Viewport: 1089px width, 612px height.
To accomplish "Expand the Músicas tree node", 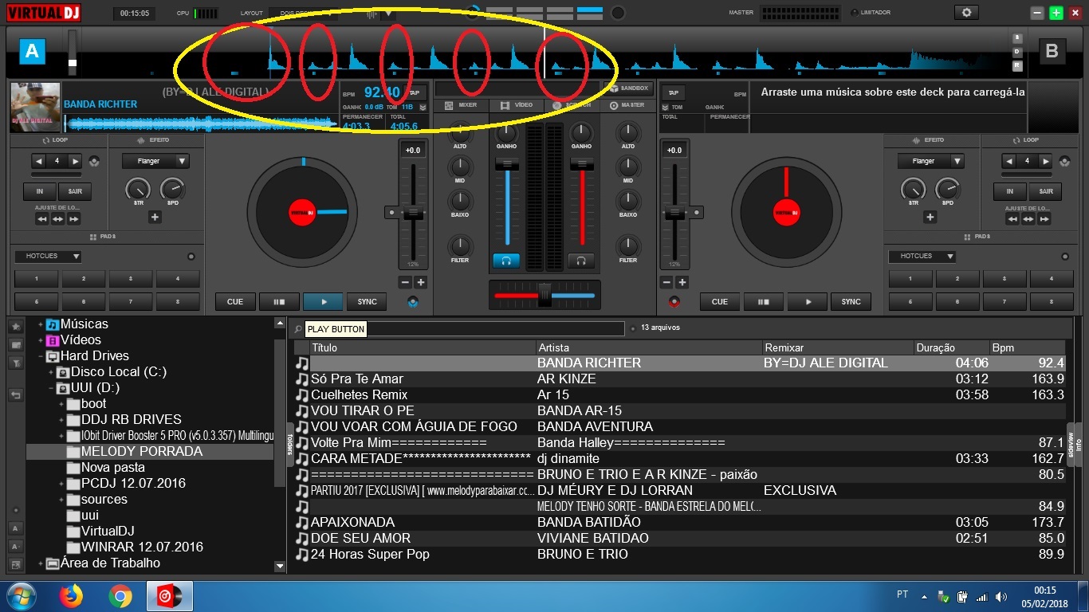I will coord(40,324).
